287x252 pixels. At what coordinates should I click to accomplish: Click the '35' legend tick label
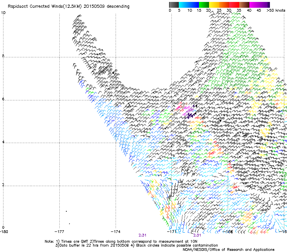[x=239, y=10]
